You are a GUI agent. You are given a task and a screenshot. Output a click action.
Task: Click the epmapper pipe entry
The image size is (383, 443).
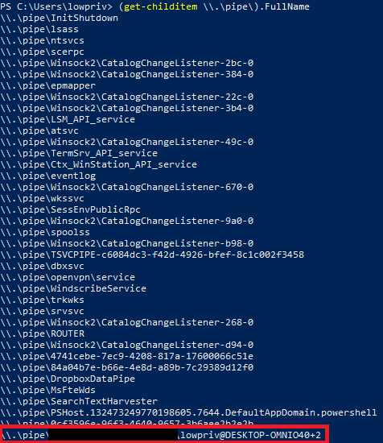click(x=47, y=85)
